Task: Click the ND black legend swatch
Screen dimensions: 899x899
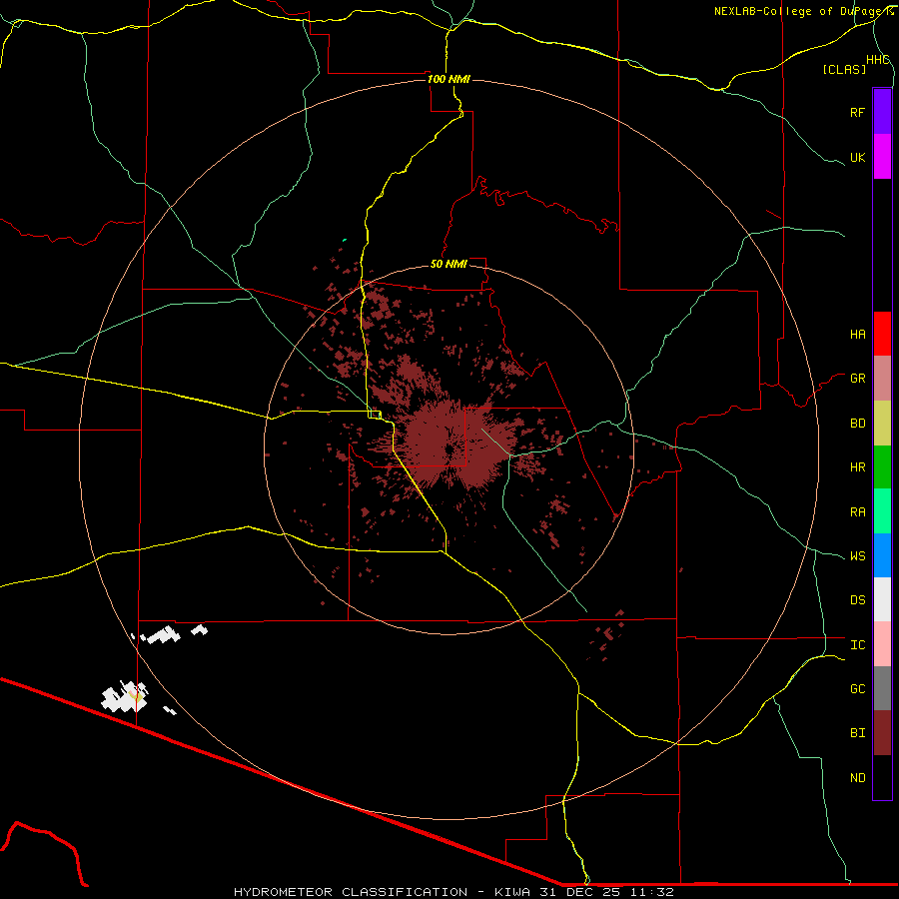Action: coord(882,777)
